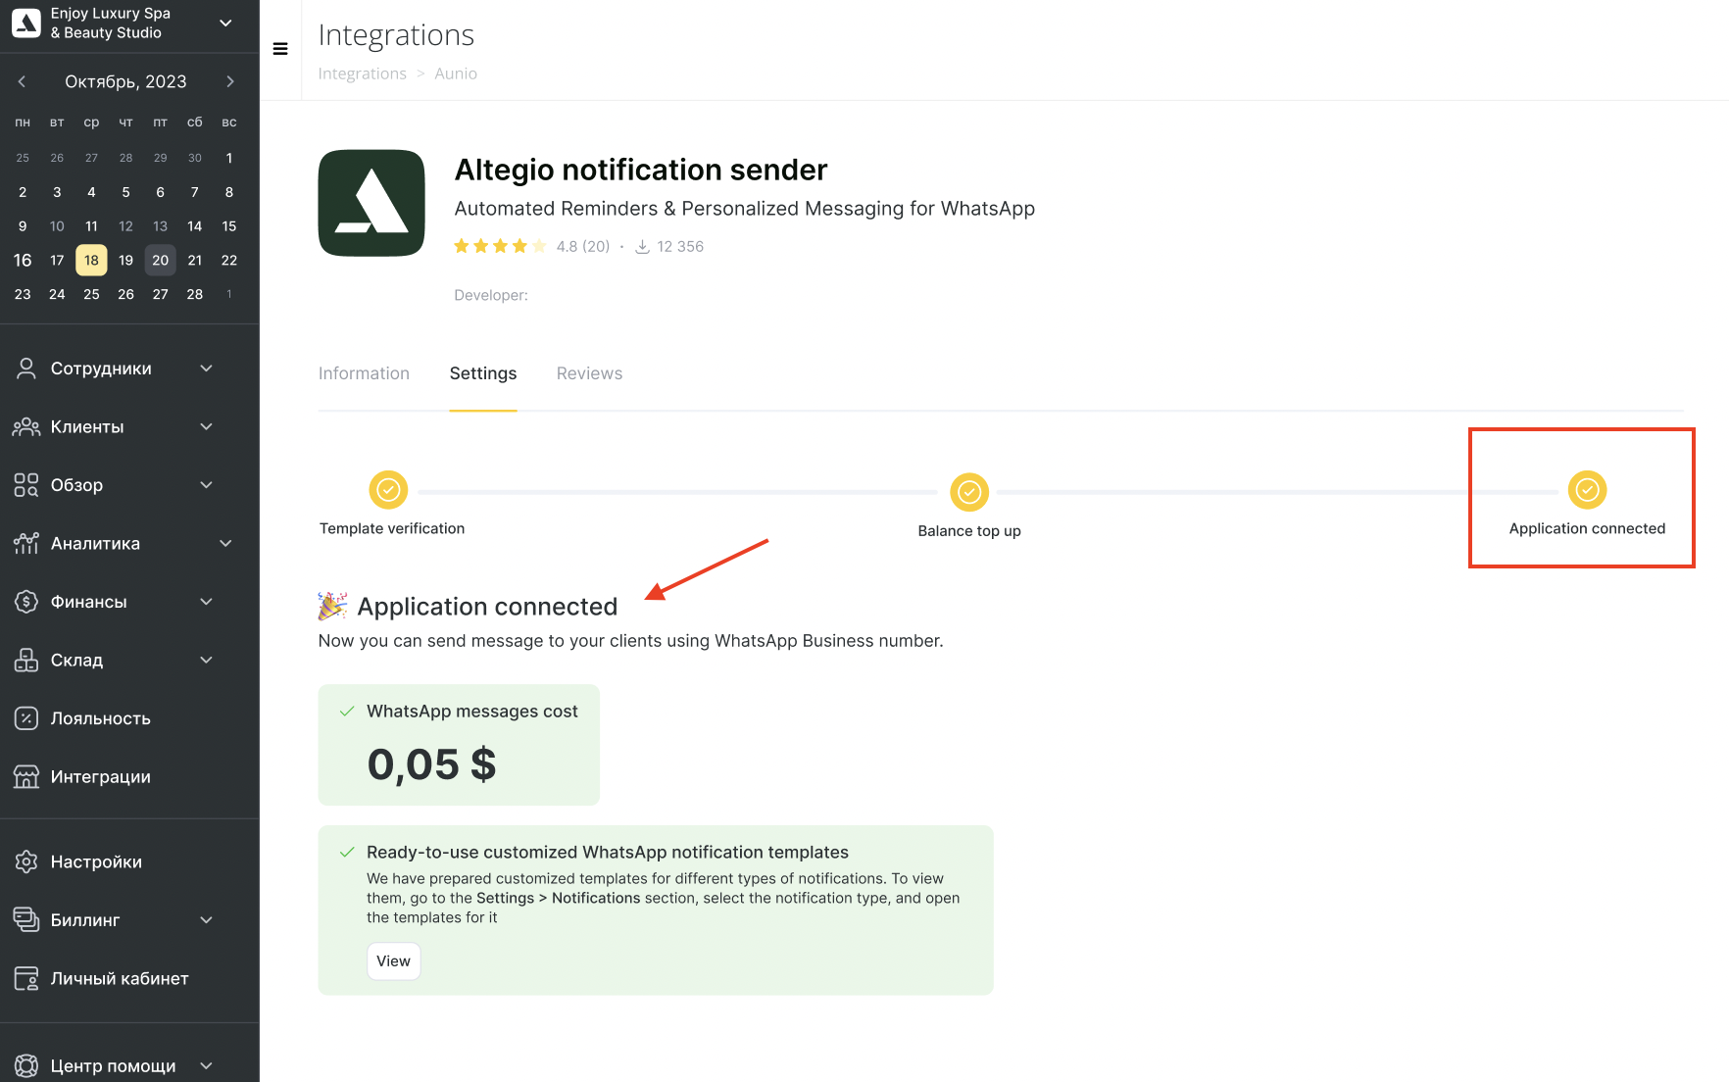Expand the Центр помощи menu chevron
This screenshot has width=1729, height=1082.
click(207, 1066)
